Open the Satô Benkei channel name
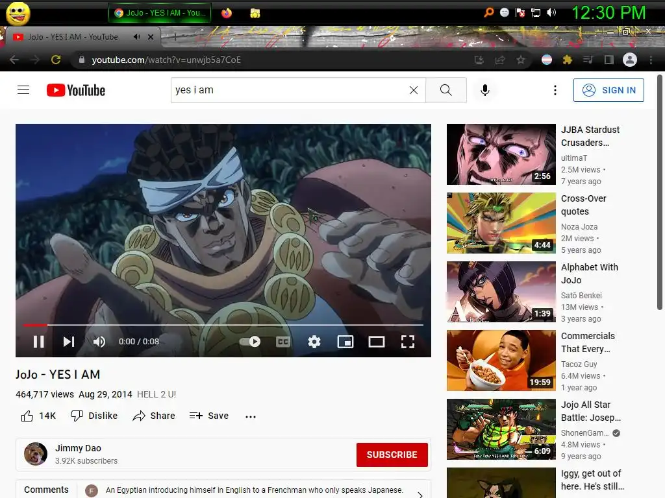The image size is (665, 498). [581, 295]
